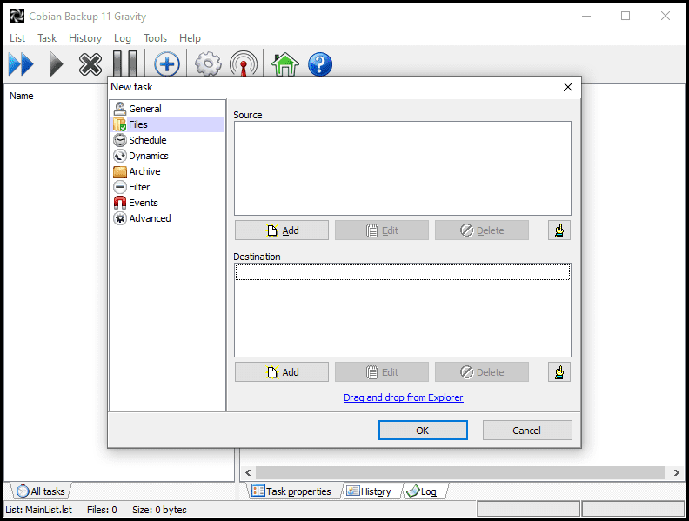The height and width of the screenshot is (521, 689).
Task: Maximize the Cobian Backup window
Action: [x=625, y=16]
